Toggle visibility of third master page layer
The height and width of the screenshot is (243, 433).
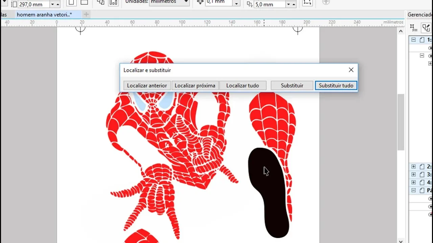pyautogui.click(x=430, y=214)
